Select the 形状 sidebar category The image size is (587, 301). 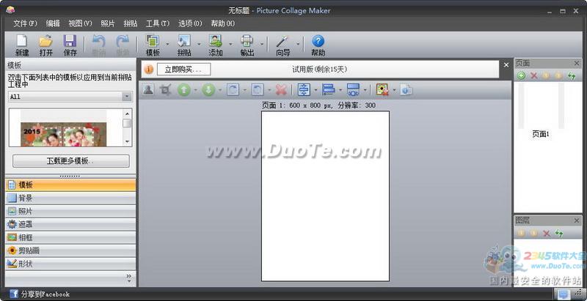[x=70, y=264]
